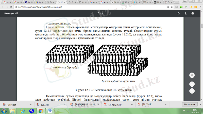
Task: Close the active '12' PDF tab
Action: pos(64,2)
